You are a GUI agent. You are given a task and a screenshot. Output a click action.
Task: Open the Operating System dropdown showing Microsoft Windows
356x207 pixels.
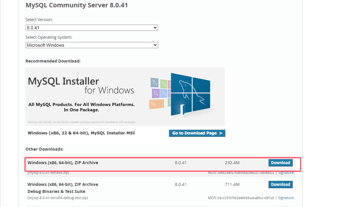pos(92,45)
